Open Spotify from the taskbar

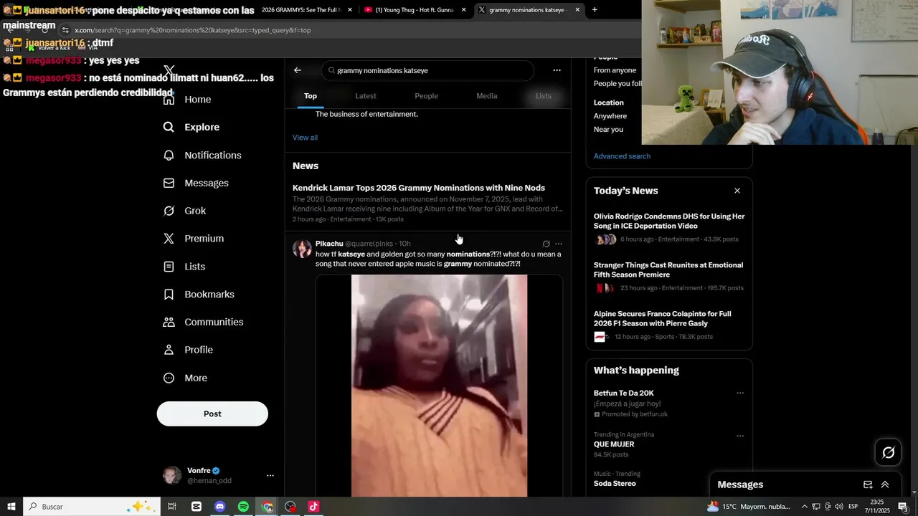coord(243,507)
